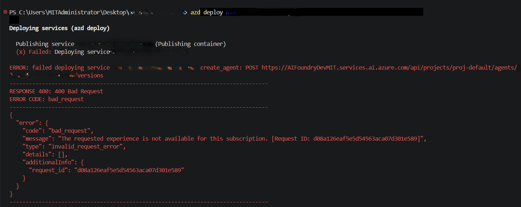Click the red error marker beside the prompt
521x207 pixels.
[5, 12]
